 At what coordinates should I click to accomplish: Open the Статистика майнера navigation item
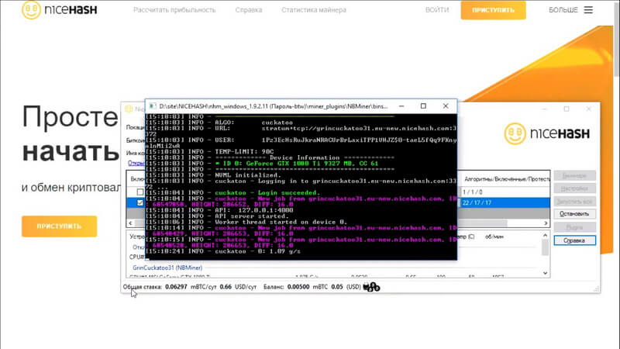(x=314, y=10)
